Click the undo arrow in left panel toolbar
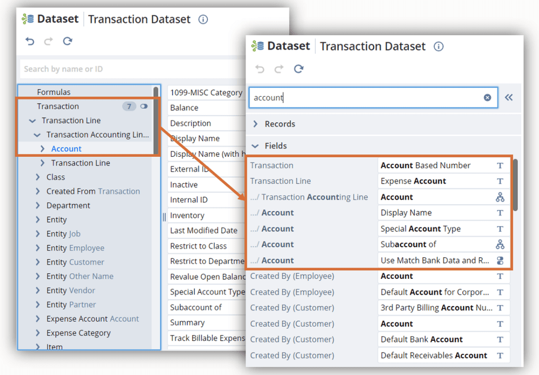539x375 pixels. coord(30,41)
